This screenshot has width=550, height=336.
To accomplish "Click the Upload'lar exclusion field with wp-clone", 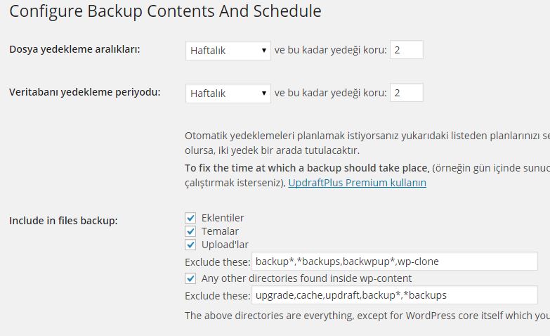I will click(x=395, y=261).
